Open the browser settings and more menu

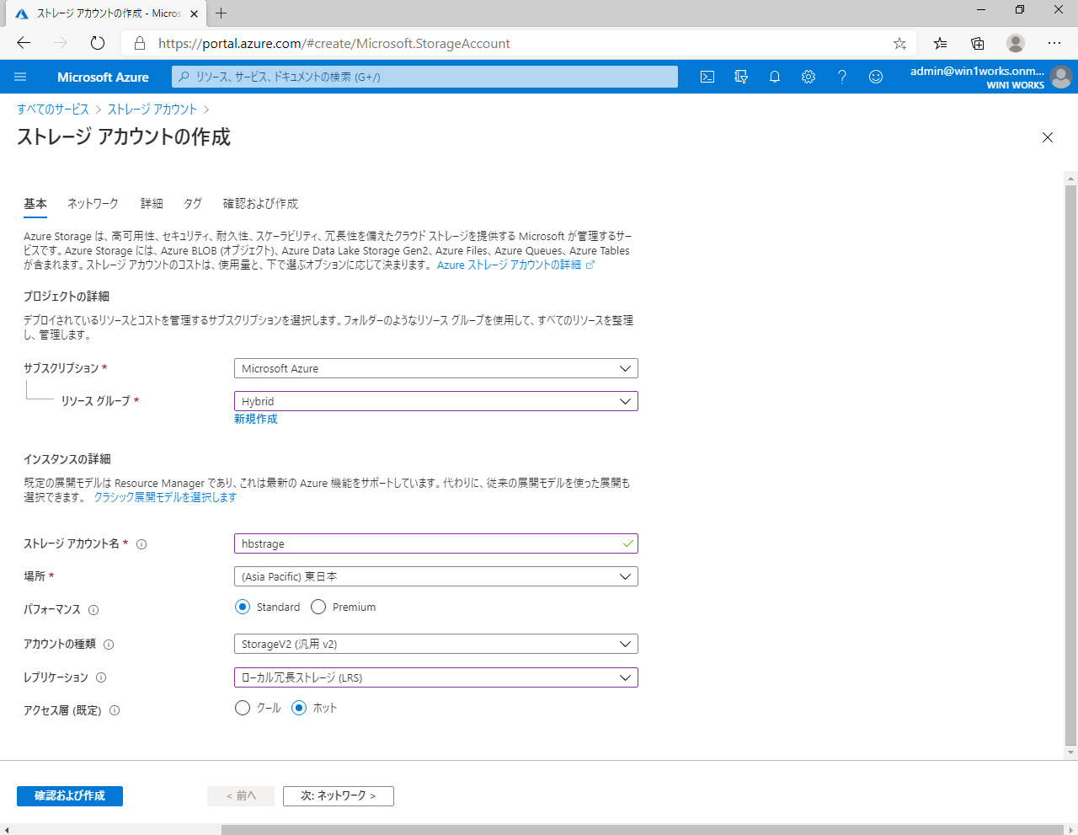point(1054,43)
